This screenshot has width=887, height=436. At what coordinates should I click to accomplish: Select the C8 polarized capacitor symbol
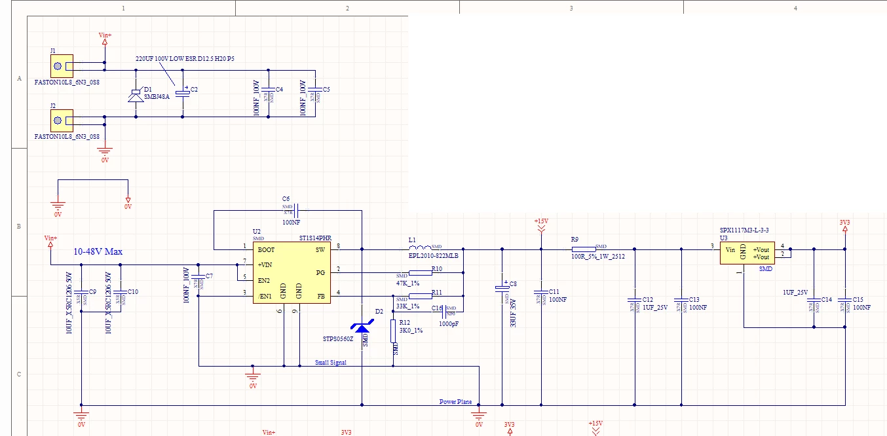502,288
